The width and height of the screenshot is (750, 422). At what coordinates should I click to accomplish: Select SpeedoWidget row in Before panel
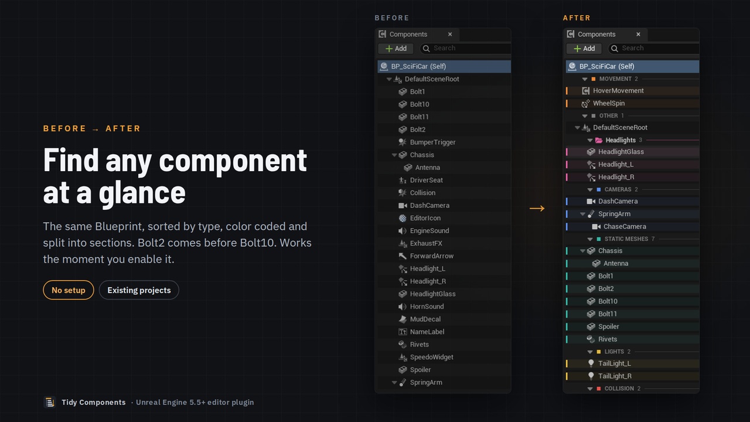[444, 357]
